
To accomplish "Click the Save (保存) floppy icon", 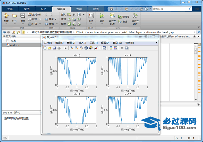I will click(23, 16).
